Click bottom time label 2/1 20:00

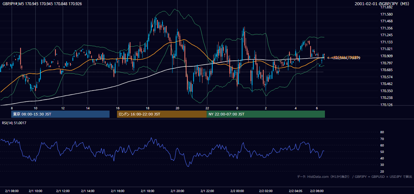(x=177, y=191)
